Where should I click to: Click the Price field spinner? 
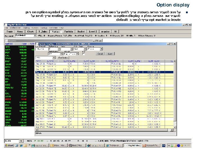point(72,49)
